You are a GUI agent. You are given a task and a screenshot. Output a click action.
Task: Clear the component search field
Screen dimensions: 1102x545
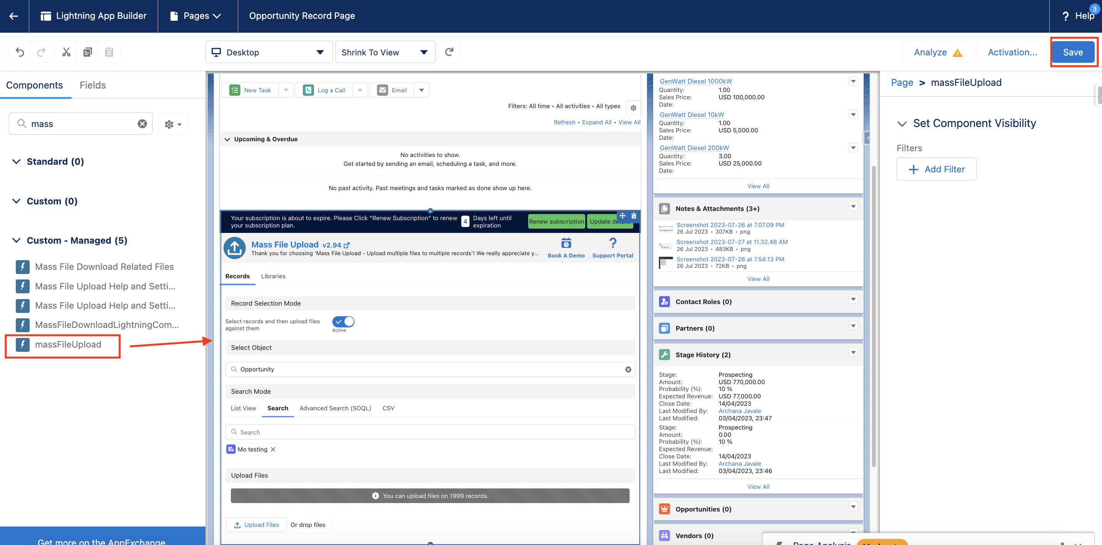coord(142,124)
